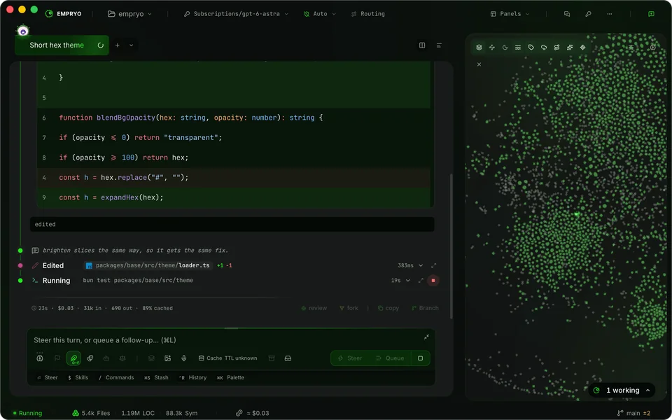The height and width of the screenshot is (420, 672).
Task: Toggle the flag icon in composer
Action: click(x=57, y=358)
